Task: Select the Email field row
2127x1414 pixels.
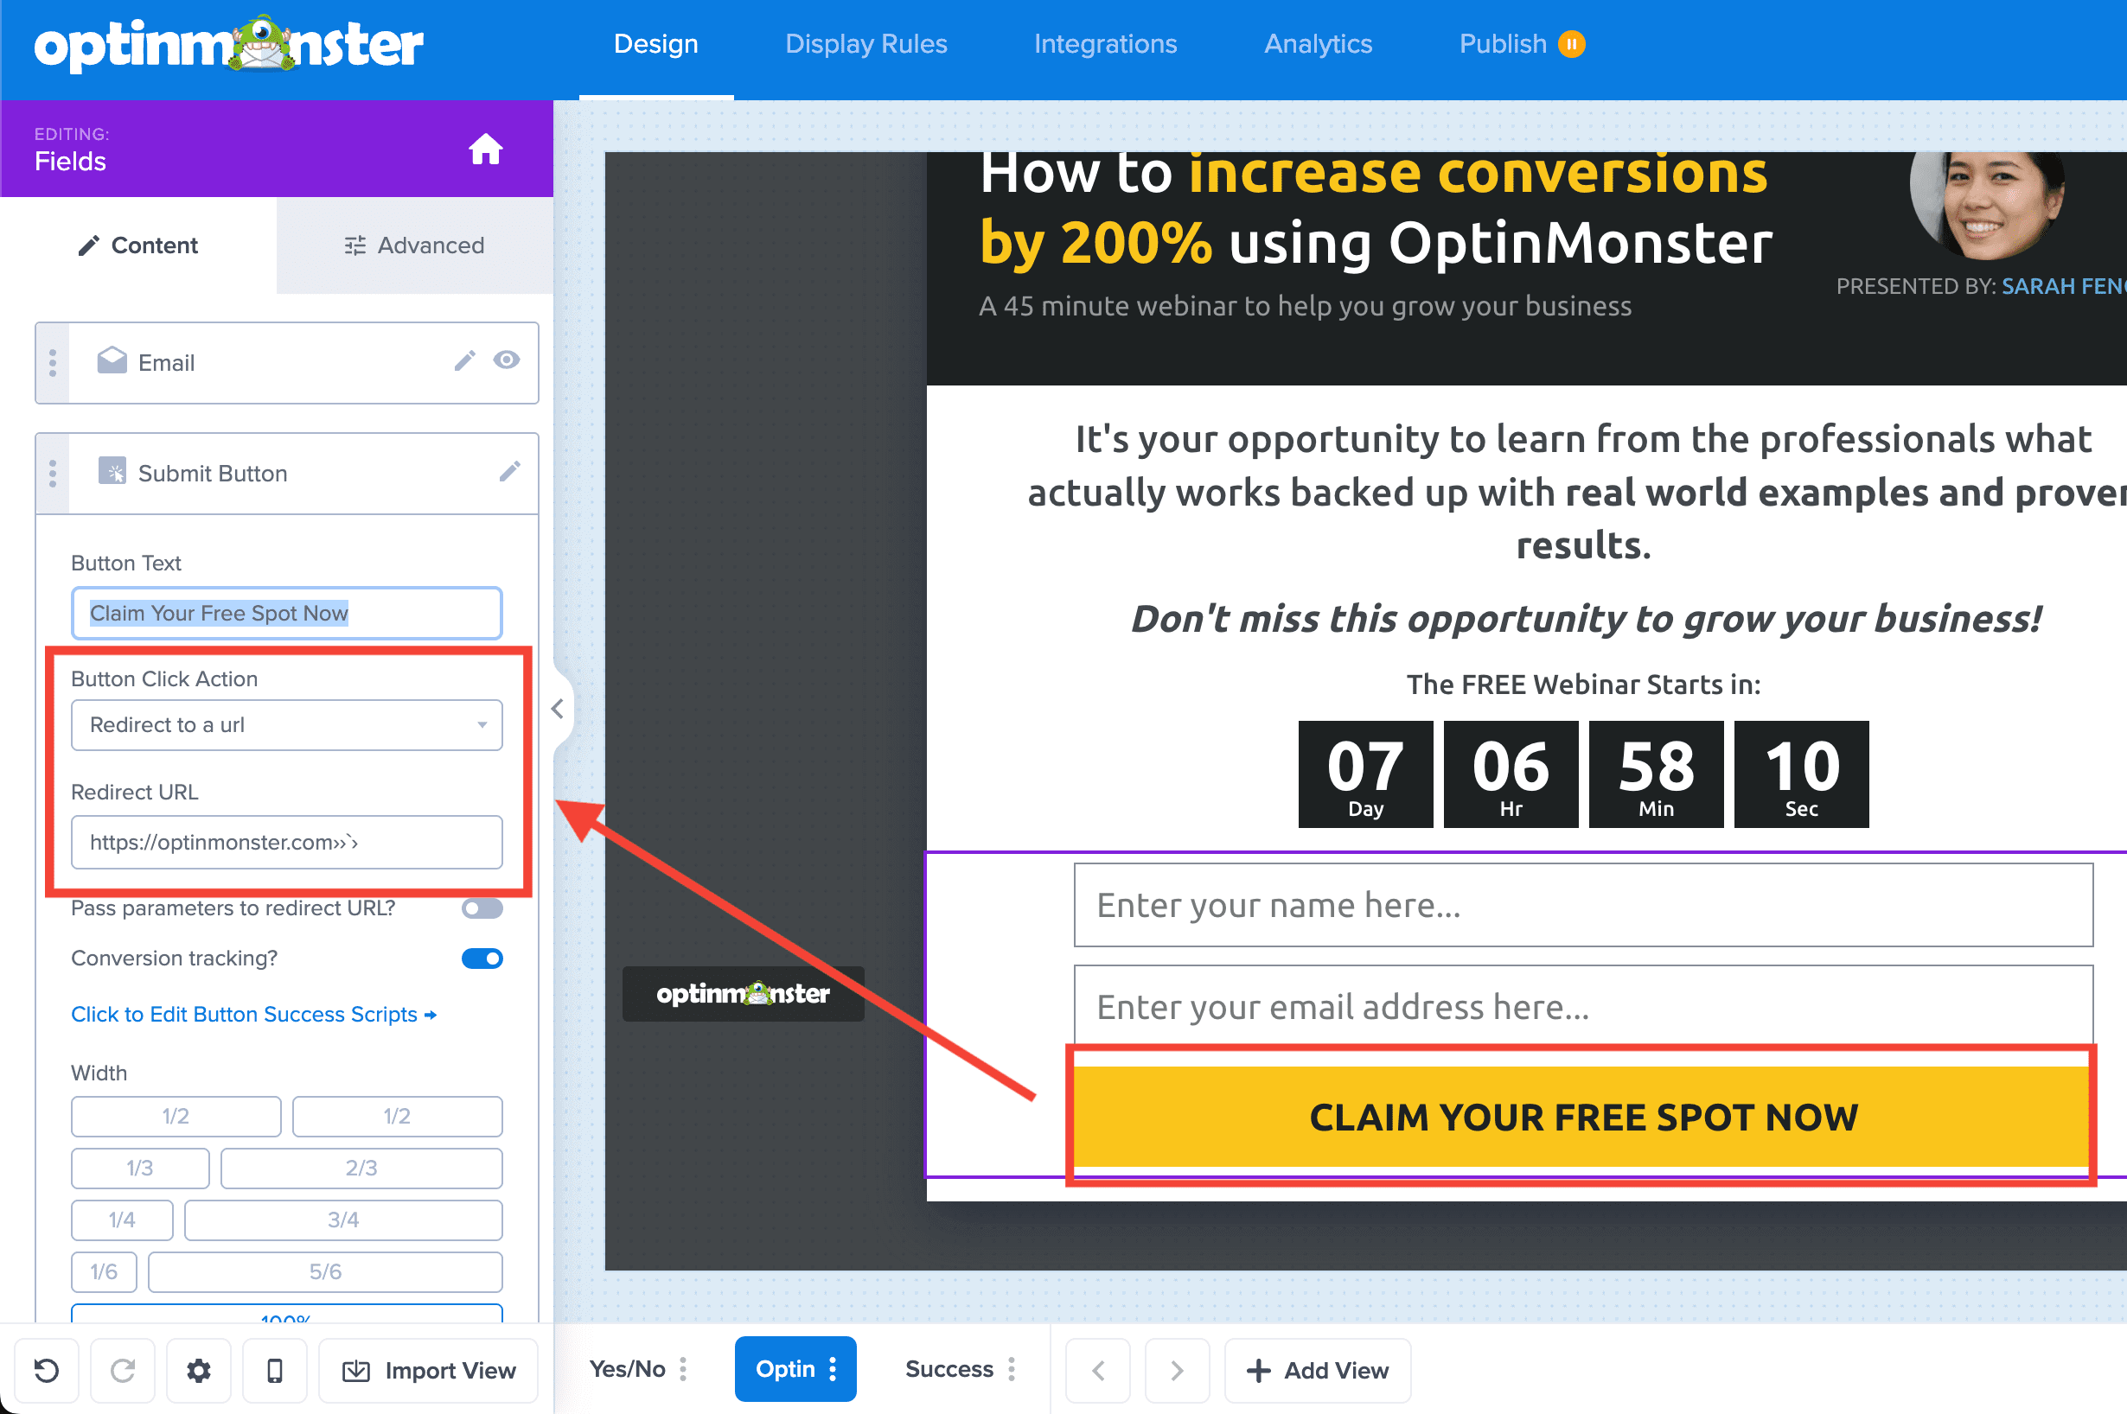Action: coord(287,362)
